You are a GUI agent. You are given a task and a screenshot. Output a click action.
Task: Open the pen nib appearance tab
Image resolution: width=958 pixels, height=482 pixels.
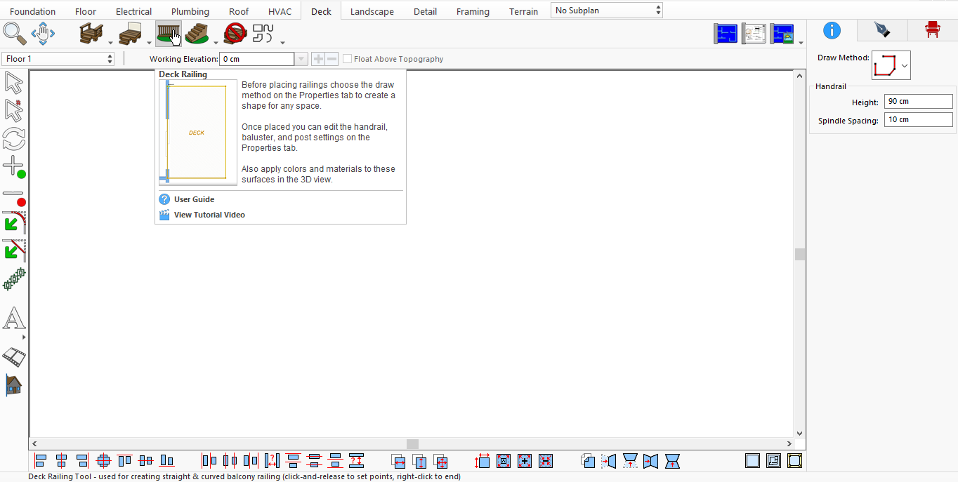[x=881, y=29]
